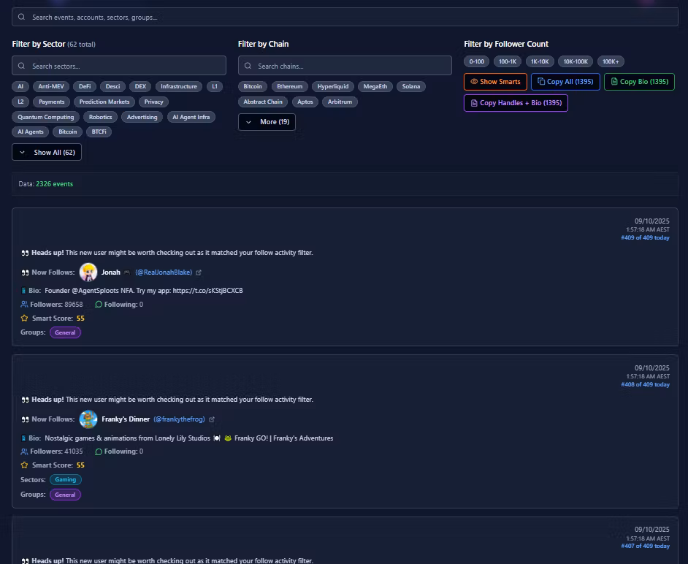Click Jonah's profile avatar

[88, 272]
